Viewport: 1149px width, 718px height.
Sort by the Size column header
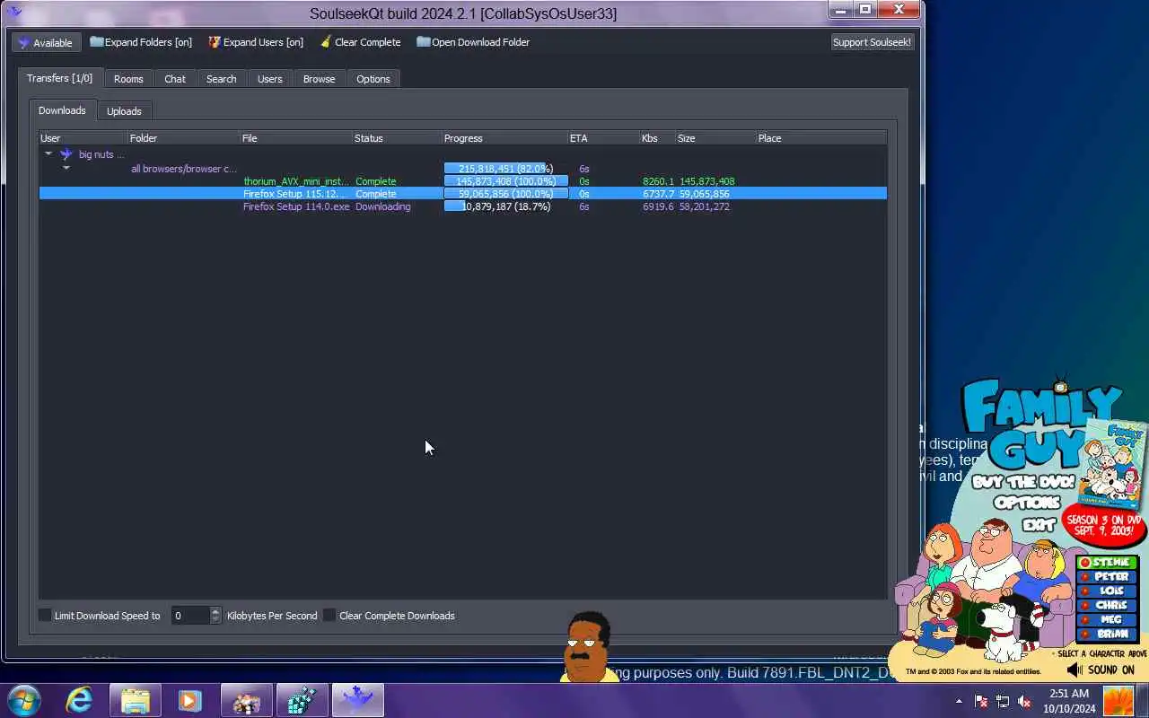(x=715, y=138)
